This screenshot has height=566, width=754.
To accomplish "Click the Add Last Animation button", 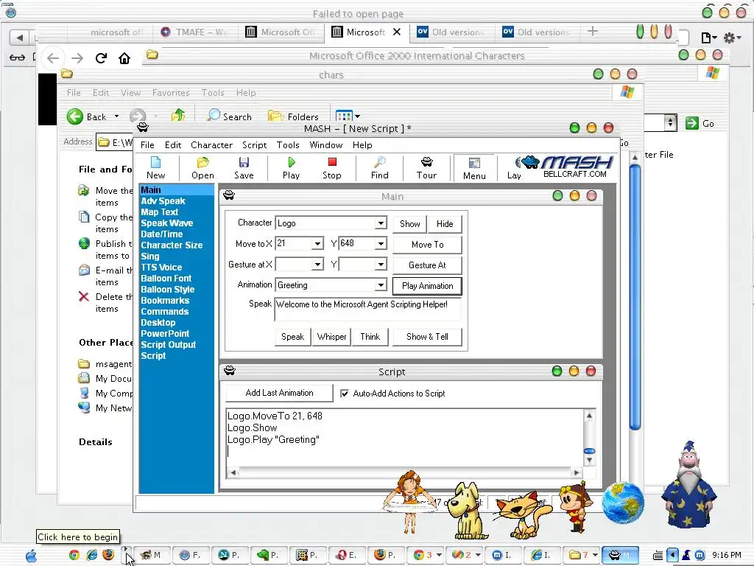I will tap(279, 393).
